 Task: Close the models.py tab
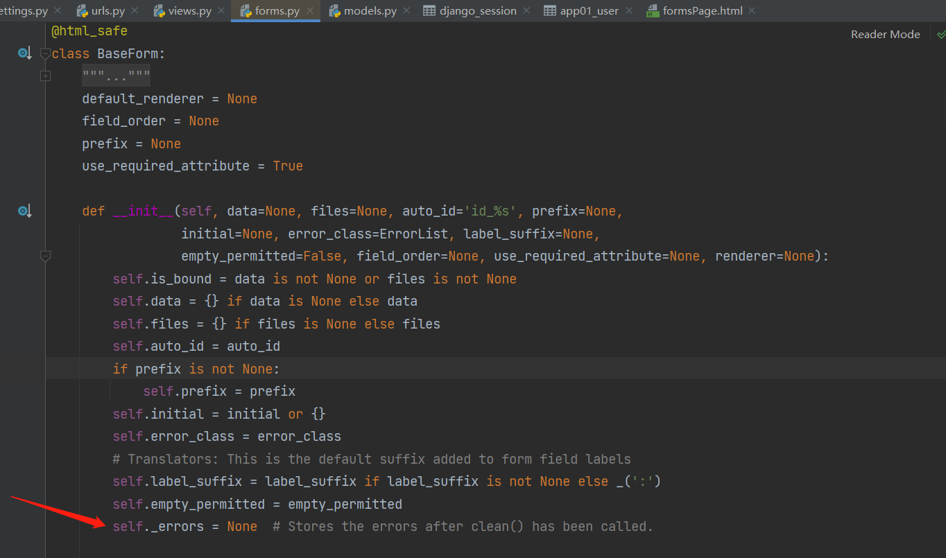(406, 10)
